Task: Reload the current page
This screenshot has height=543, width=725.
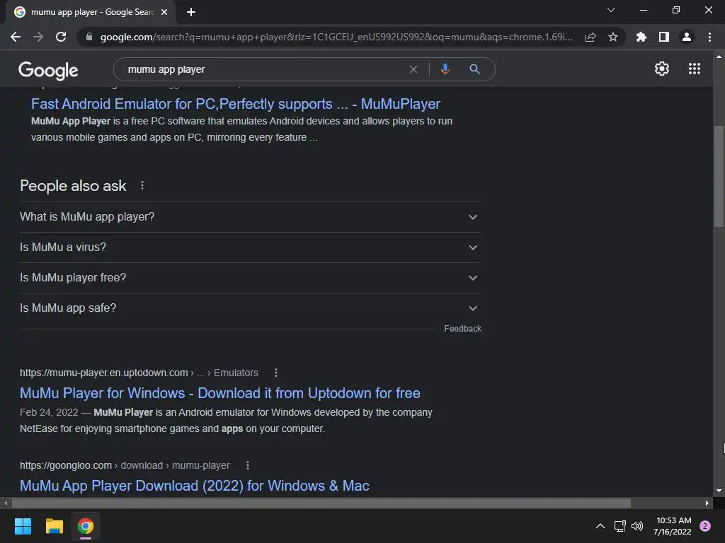Action: (x=61, y=37)
